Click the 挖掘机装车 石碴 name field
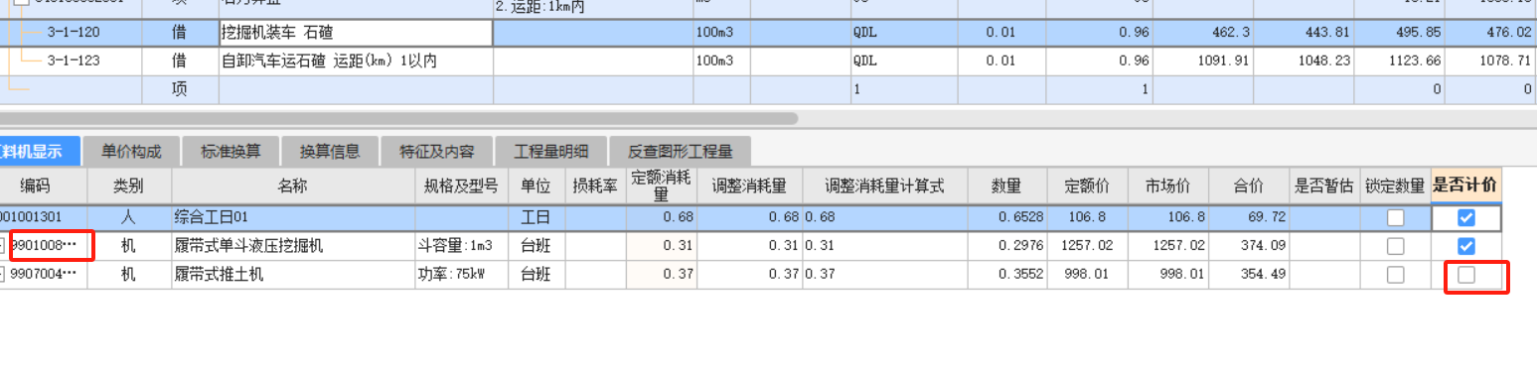The height and width of the screenshot is (373, 1537). [356, 33]
